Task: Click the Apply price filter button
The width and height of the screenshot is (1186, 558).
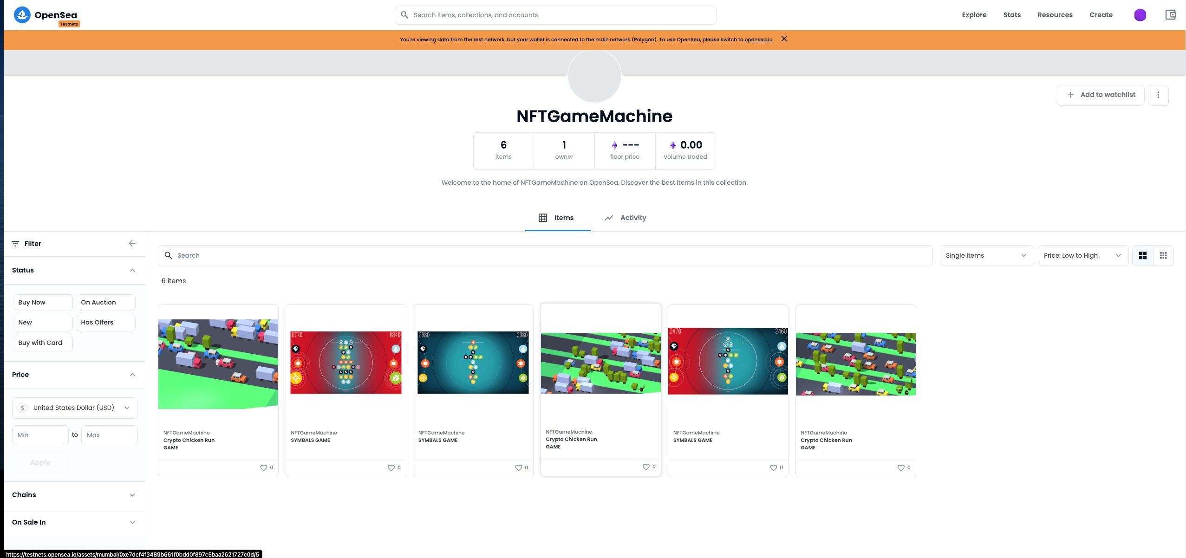Action: [40, 462]
